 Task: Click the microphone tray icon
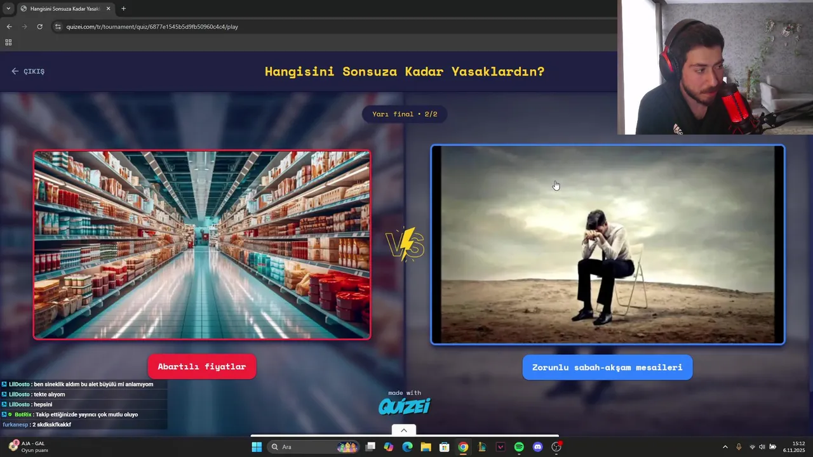739,447
